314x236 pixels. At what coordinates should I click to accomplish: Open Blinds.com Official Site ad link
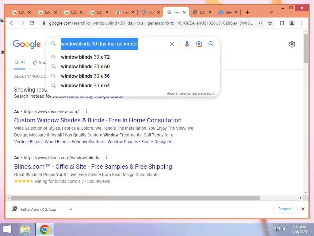coord(93,167)
